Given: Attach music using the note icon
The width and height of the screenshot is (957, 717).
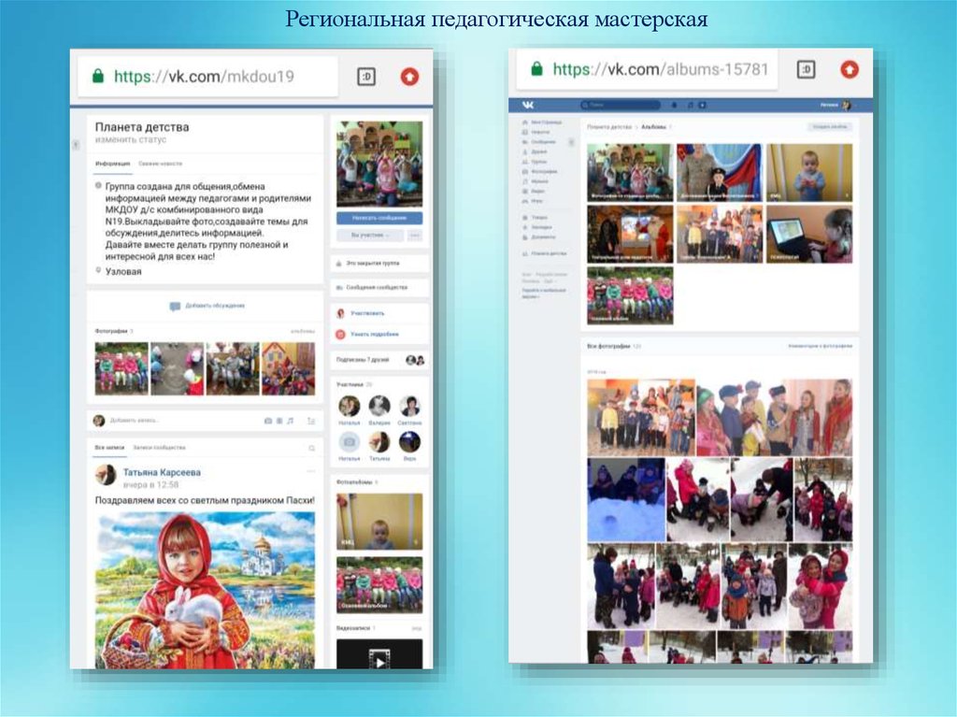Looking at the screenshot, I should [x=290, y=421].
